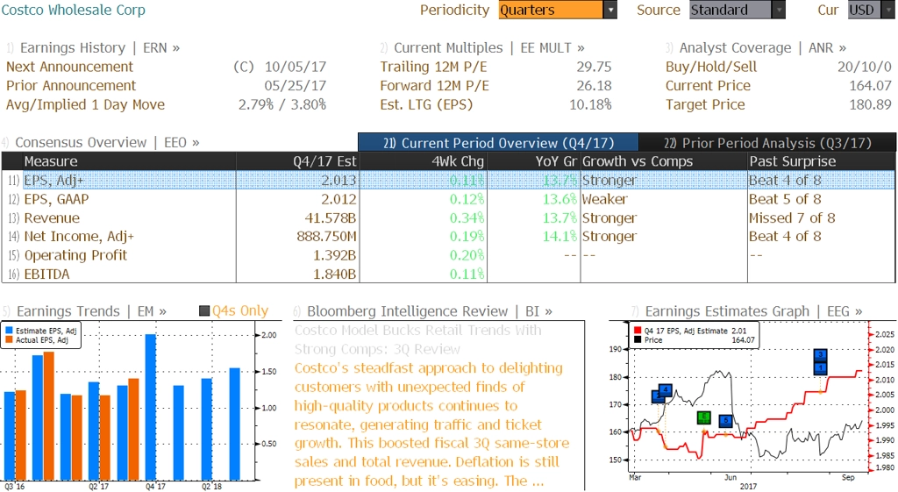Click the green E earnings marker on graph

(704, 417)
